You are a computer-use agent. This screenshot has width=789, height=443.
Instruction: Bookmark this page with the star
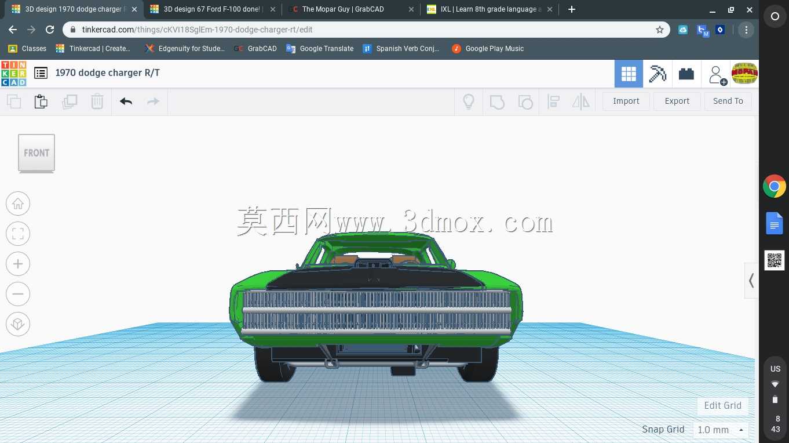(659, 30)
